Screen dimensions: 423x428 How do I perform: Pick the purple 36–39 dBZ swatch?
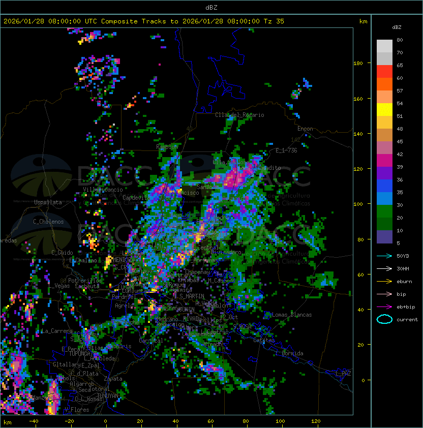[384, 173]
